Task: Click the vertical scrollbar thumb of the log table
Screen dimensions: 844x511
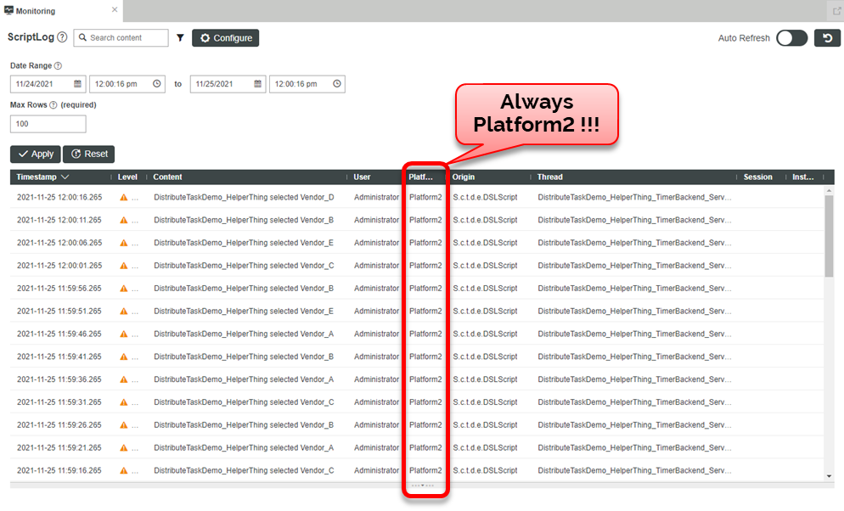Action: [829, 236]
